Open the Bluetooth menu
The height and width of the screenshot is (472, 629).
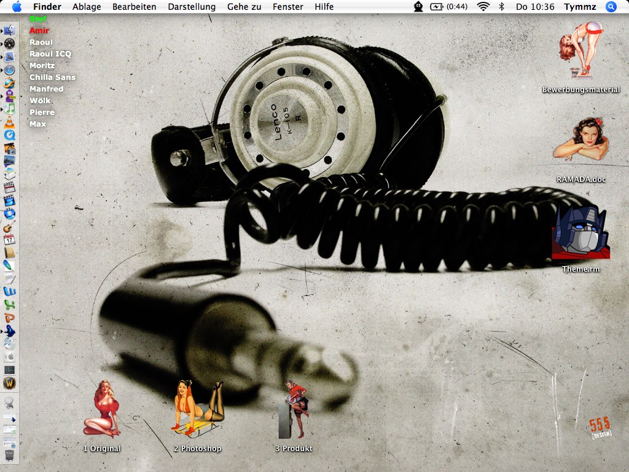pos(501,6)
